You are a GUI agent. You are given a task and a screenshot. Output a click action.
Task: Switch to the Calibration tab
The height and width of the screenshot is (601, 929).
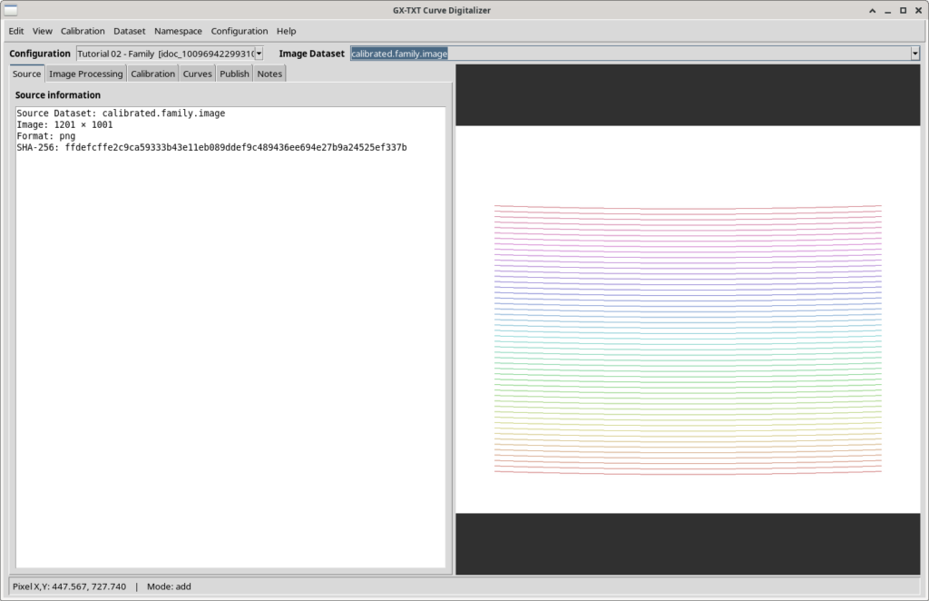152,74
